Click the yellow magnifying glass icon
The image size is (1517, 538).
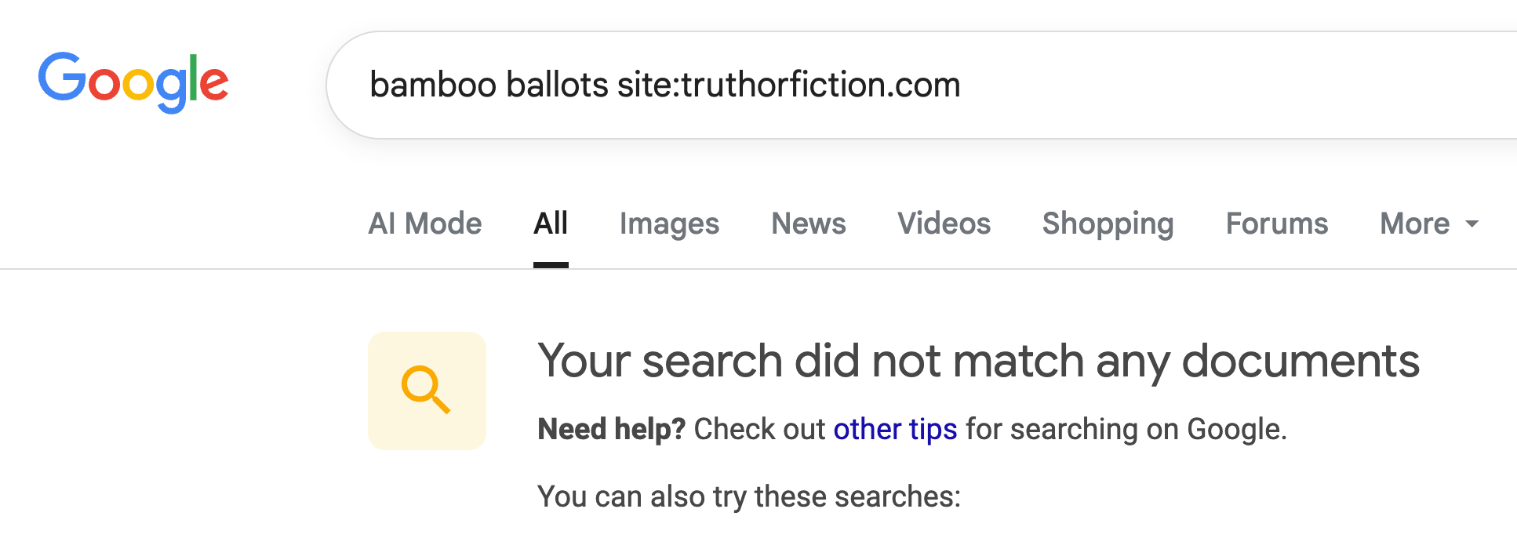pos(426,390)
